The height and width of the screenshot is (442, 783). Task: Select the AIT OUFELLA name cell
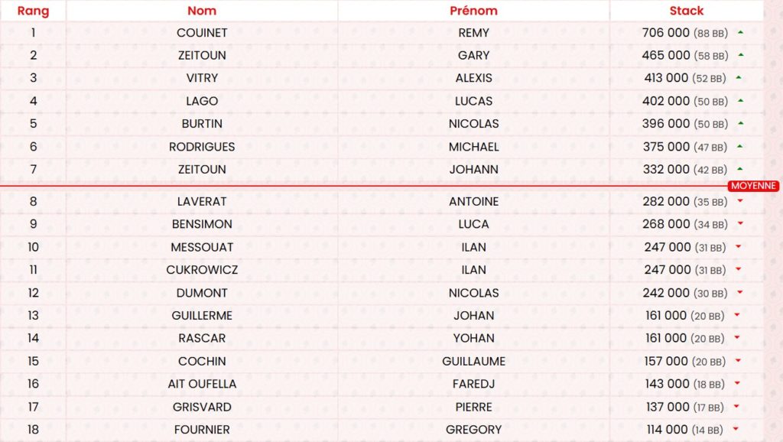[x=202, y=384]
